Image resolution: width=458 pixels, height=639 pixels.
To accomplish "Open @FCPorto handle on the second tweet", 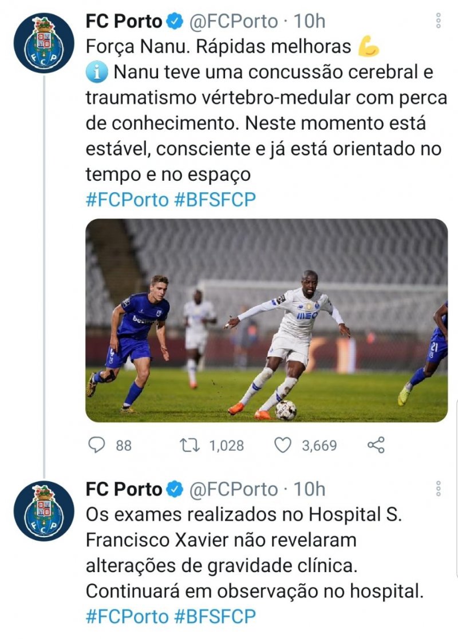I will 233,489.
